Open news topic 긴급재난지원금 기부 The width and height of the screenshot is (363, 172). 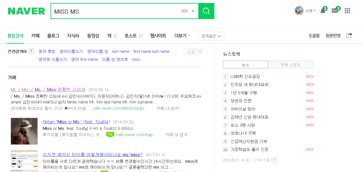click(249, 141)
